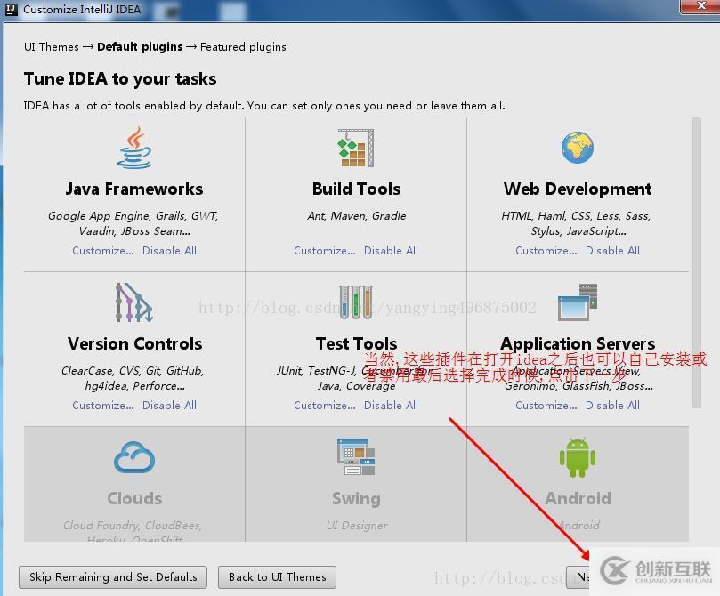Click the Version Controls branch icon
720x596 pixels.
(133, 302)
